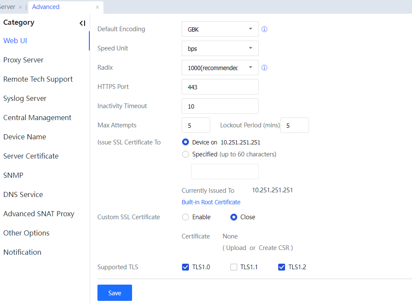Close the Advanced tab
Screen dimensions: 412x303
click(97, 7)
